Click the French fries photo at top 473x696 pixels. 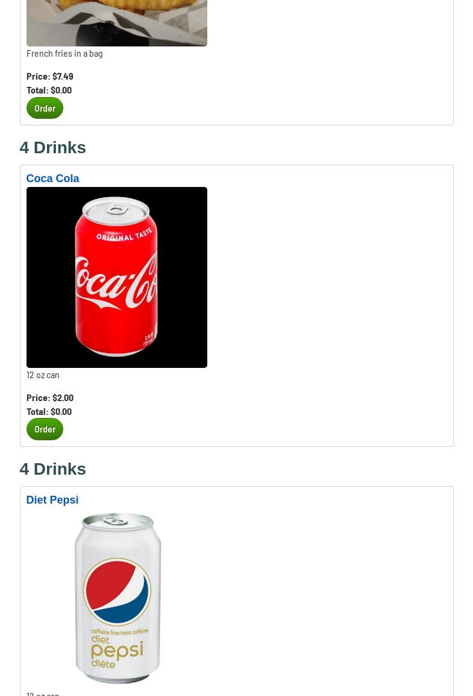point(116,23)
